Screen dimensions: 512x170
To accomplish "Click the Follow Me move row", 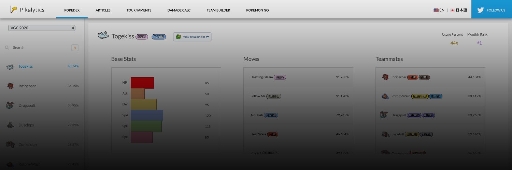I will [x=298, y=96].
